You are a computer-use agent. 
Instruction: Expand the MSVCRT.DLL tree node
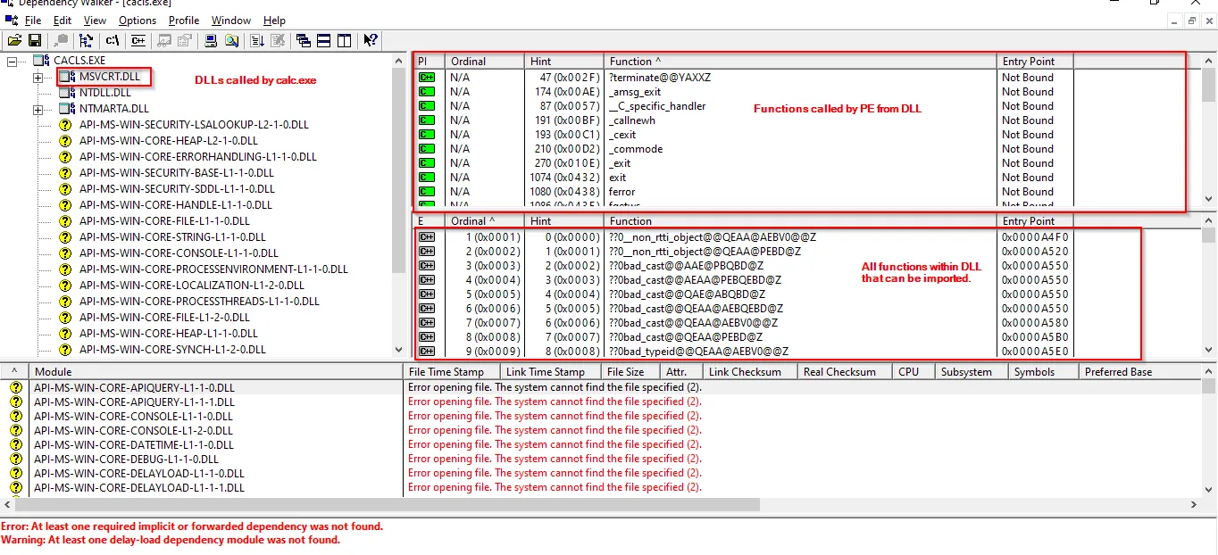pyautogui.click(x=38, y=78)
